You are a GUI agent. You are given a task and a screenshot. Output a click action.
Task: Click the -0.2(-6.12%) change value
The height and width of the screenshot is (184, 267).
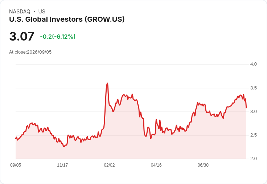click(x=58, y=37)
